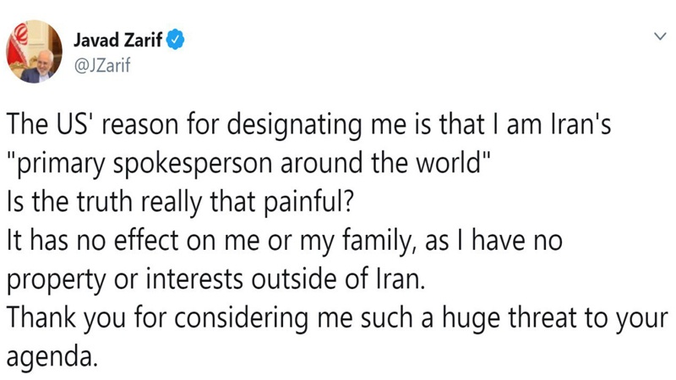The image size is (676, 380).
Task: Click "Is the truth really that painful?"
Action: click(x=180, y=203)
